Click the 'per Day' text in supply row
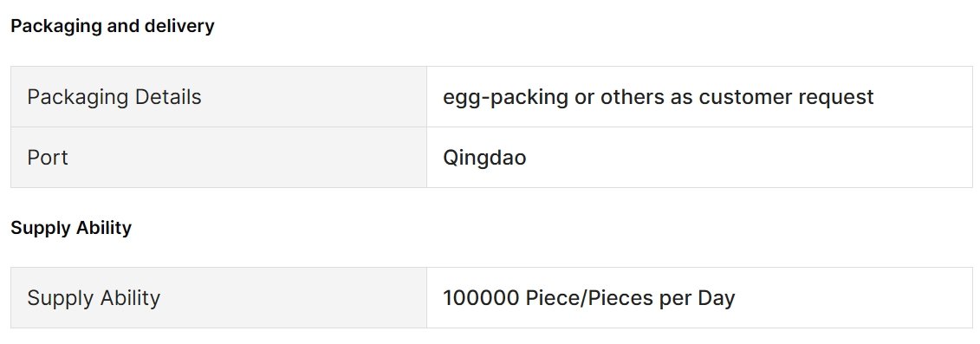980x344 pixels. click(x=697, y=298)
